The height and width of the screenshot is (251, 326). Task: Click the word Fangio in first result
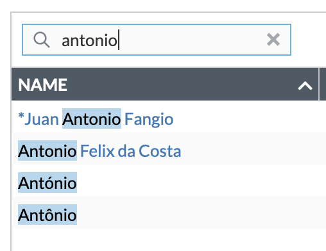click(x=149, y=119)
